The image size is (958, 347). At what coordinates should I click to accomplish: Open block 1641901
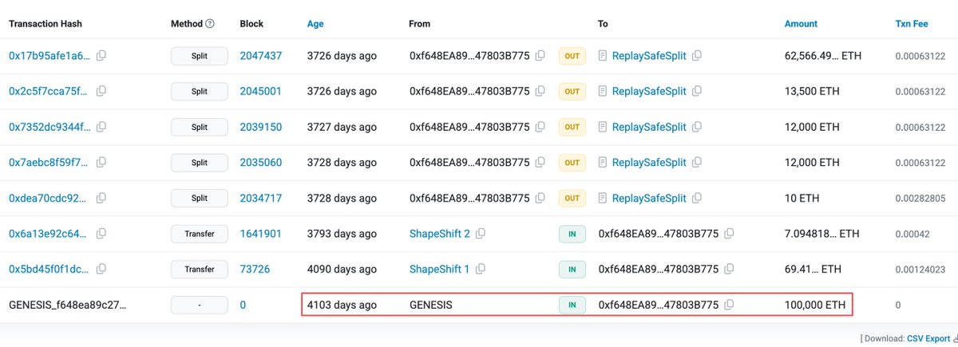pos(260,234)
